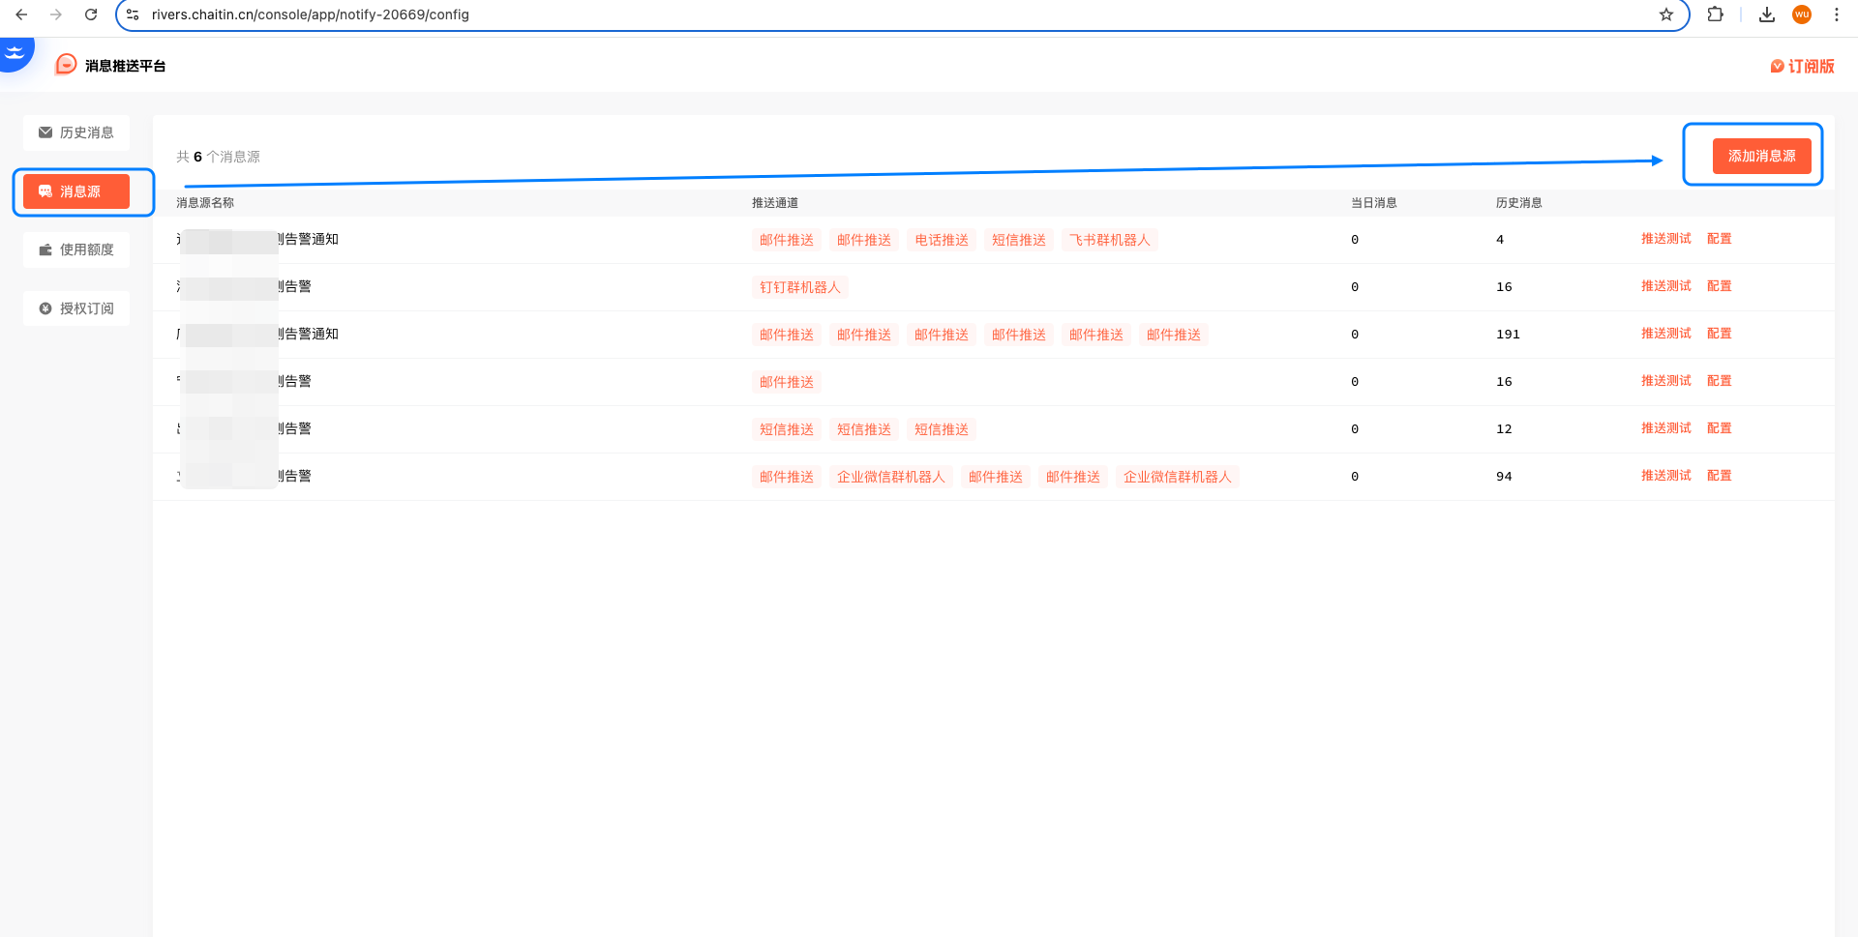
Task: Bookmark page using the star icon
Action: pyautogui.click(x=1665, y=15)
